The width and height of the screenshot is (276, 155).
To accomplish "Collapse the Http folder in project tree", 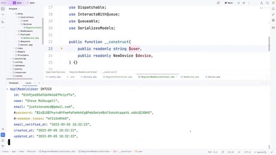I will click(x=13, y=14).
